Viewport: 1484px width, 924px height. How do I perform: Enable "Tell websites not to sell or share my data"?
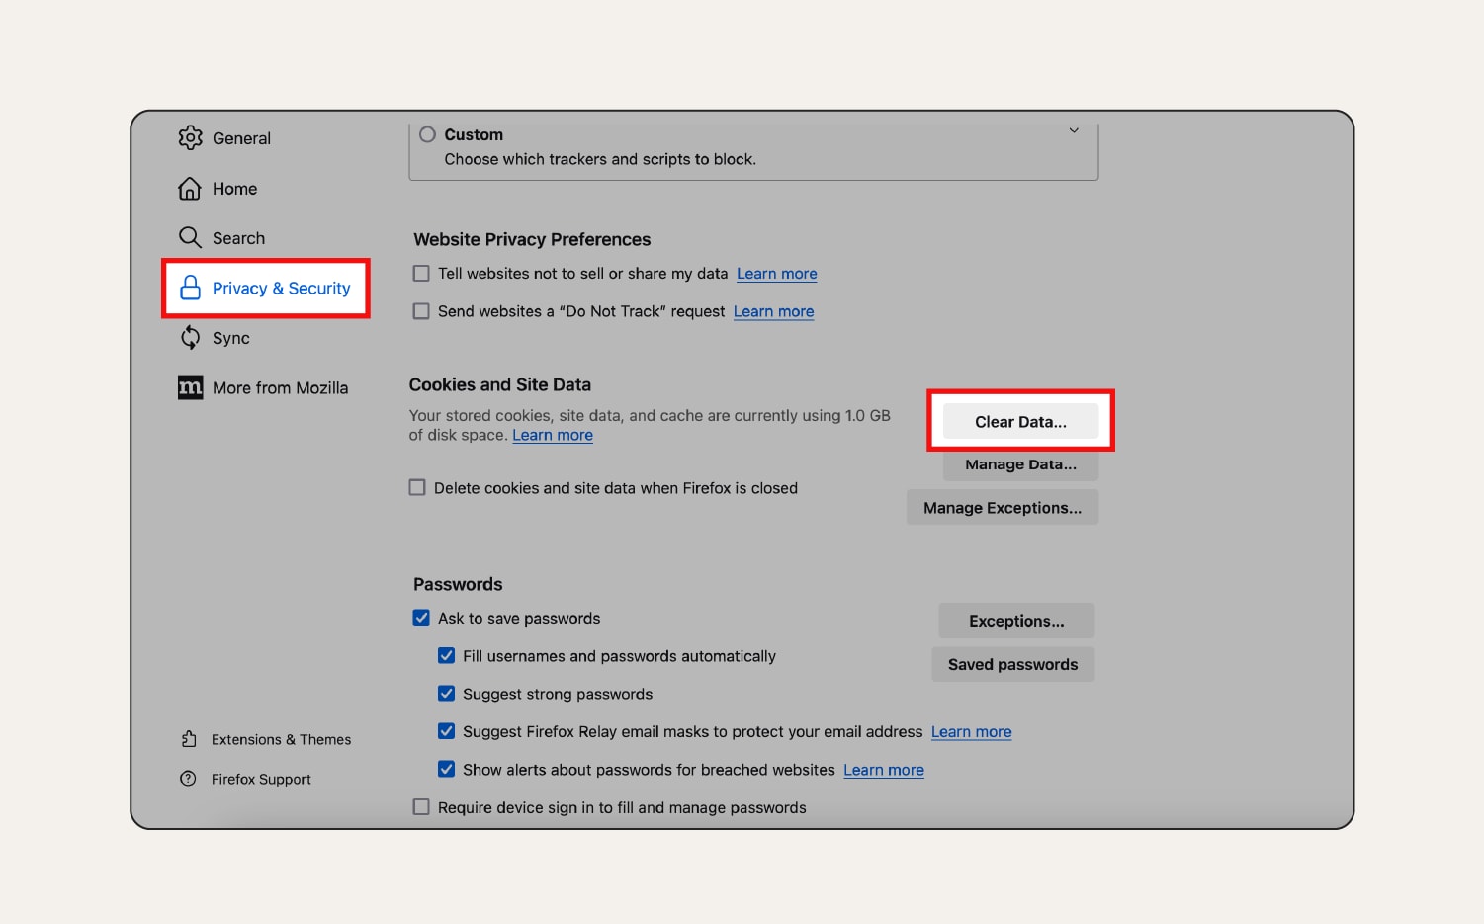click(x=421, y=273)
